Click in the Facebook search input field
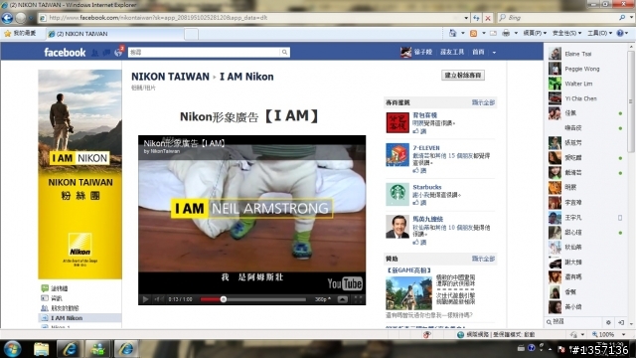This screenshot has height=358, width=636. [204, 53]
